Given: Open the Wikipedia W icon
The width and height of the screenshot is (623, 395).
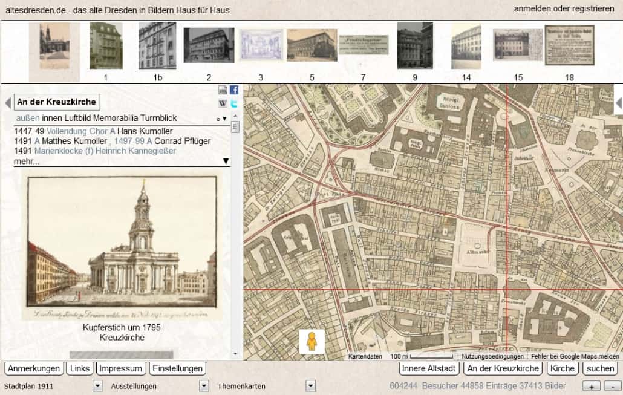Looking at the screenshot, I should click(x=223, y=103).
